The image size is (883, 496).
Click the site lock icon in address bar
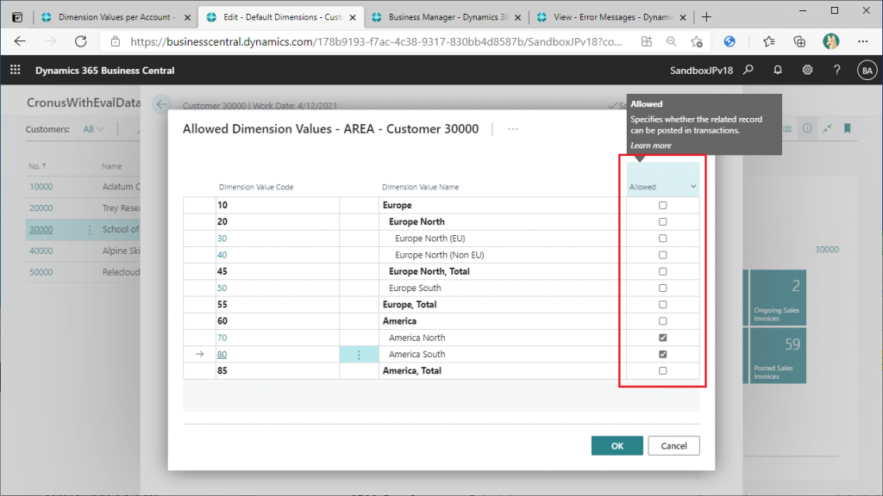116,41
